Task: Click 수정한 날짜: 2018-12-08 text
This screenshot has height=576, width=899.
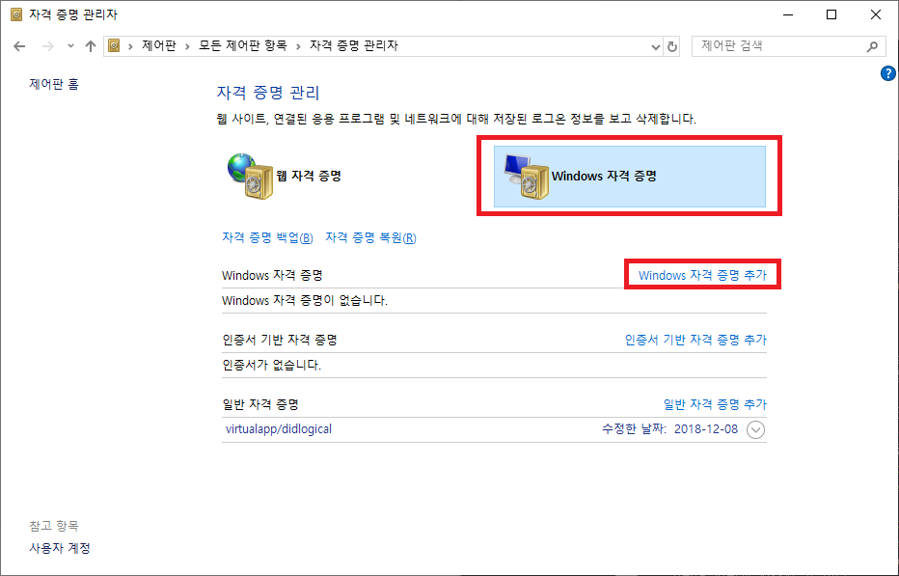Action: point(669,429)
